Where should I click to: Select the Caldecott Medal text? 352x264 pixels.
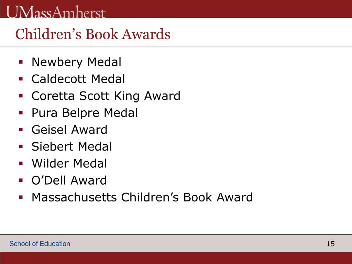[78, 79]
